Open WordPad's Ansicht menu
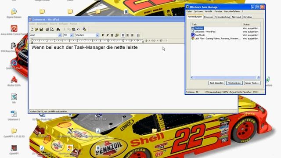281x158 pixels. pos(53,24)
